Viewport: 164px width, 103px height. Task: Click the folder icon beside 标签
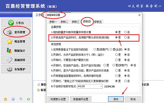click(x=39, y=90)
